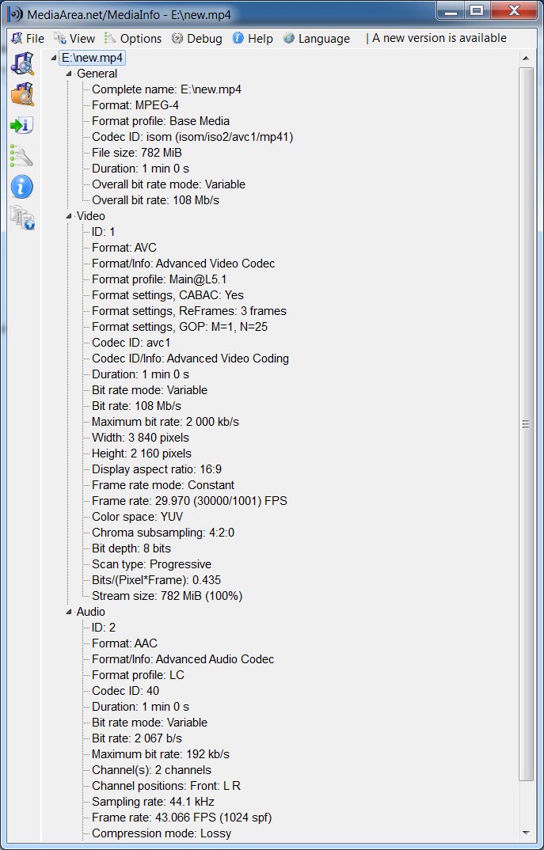Screen dimensions: 544x850
Task: Select 'Color space: YUV' row
Action: pyautogui.click(x=137, y=517)
